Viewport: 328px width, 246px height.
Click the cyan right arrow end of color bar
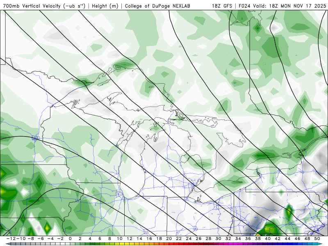tap(320, 244)
